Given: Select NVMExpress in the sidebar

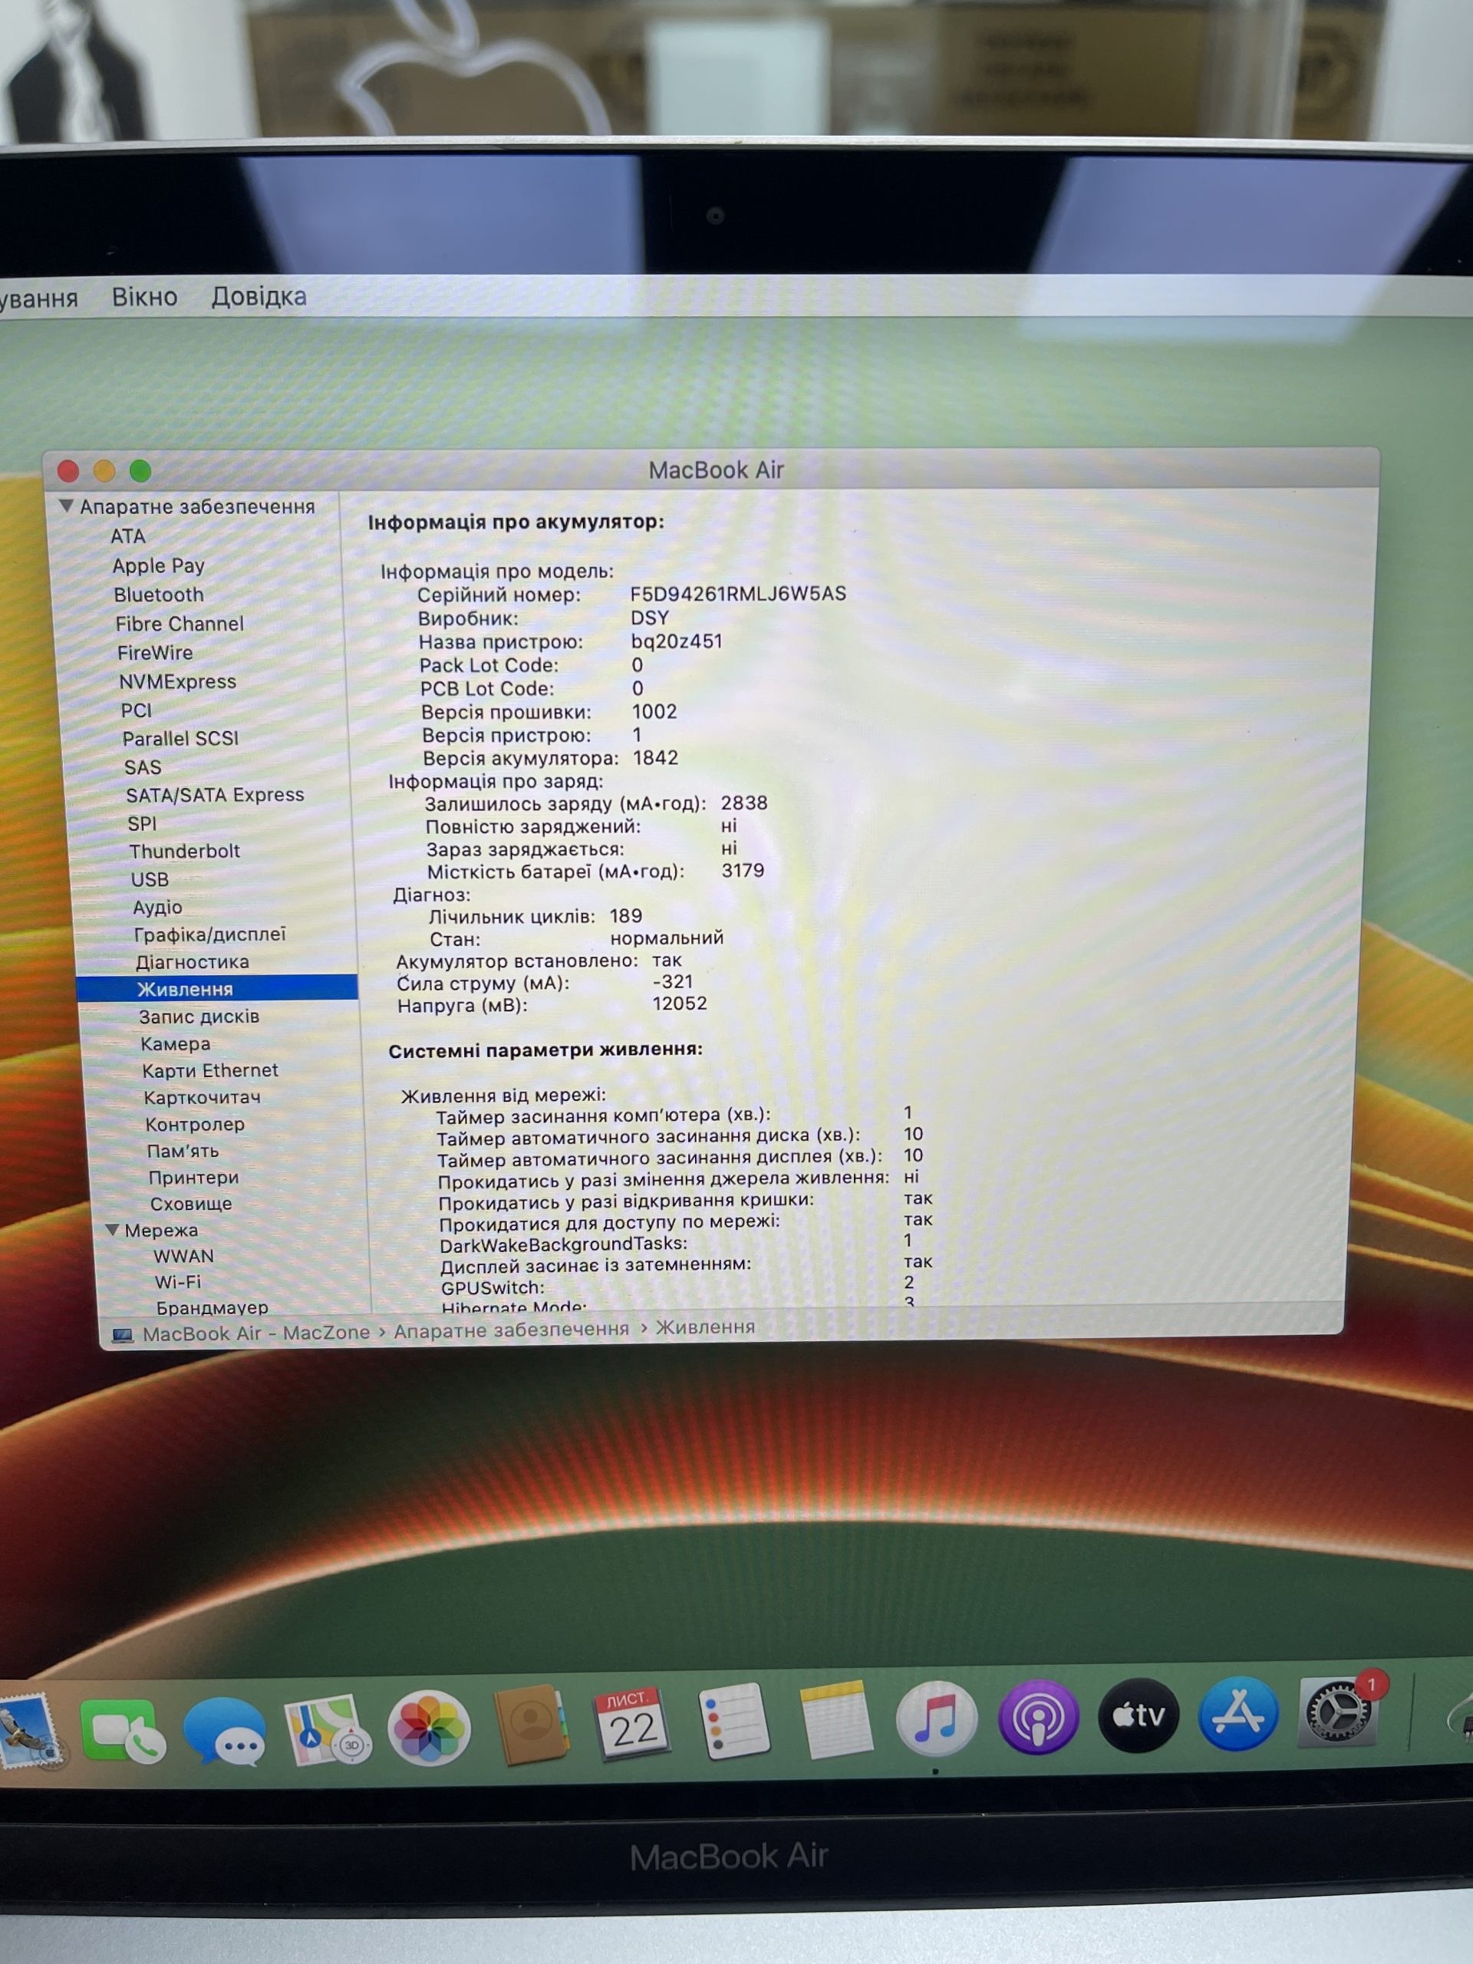Looking at the screenshot, I should click(x=177, y=682).
